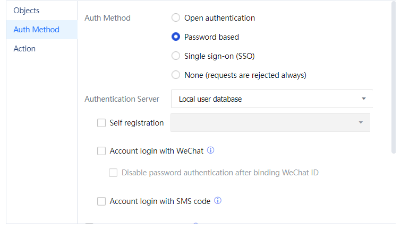Click the Self registration dropdown arrow

[361, 123]
